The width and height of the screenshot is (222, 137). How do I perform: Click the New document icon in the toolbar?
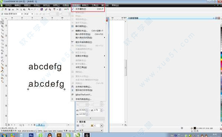(x=2, y=10)
